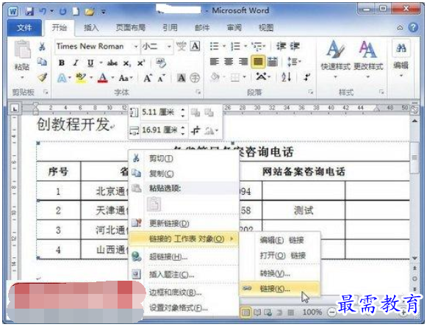Select Convert(V)... in the submenu
The height and width of the screenshot is (327, 427).
coord(279,273)
